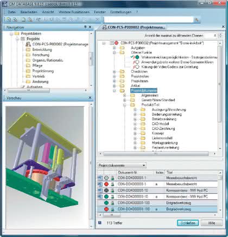
Task: Select Projektierung in the Navigation tree
Action: (x=43, y=71)
